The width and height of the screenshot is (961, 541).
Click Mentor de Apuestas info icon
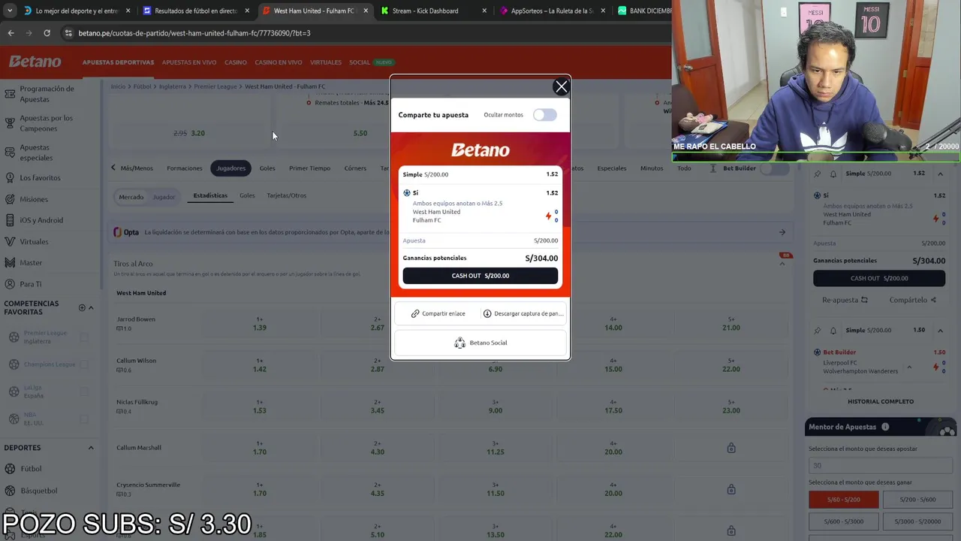(x=885, y=427)
